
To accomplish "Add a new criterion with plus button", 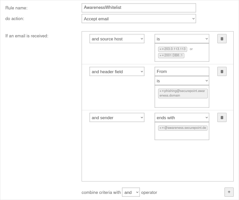I will tap(229, 192).
